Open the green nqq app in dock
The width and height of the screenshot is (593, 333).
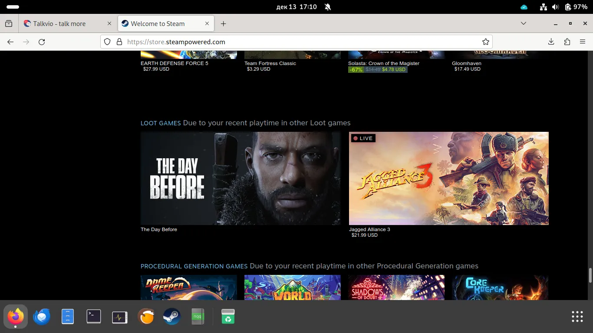pos(198,317)
